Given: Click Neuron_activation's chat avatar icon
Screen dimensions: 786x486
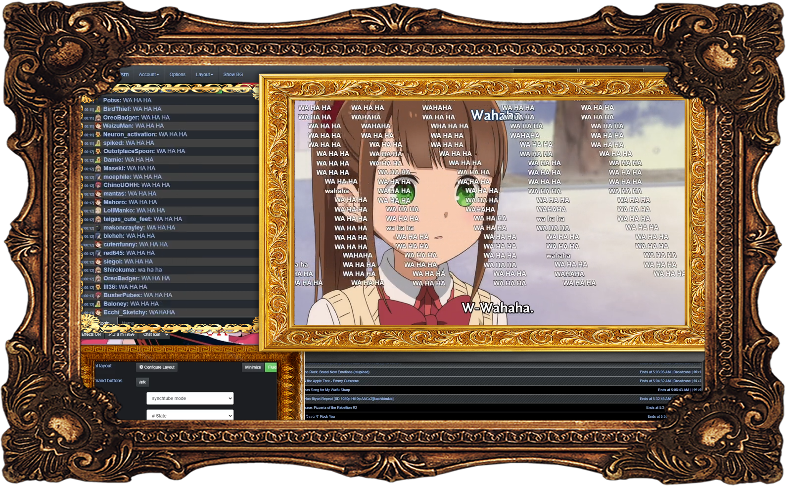Looking at the screenshot, I should click(98, 134).
